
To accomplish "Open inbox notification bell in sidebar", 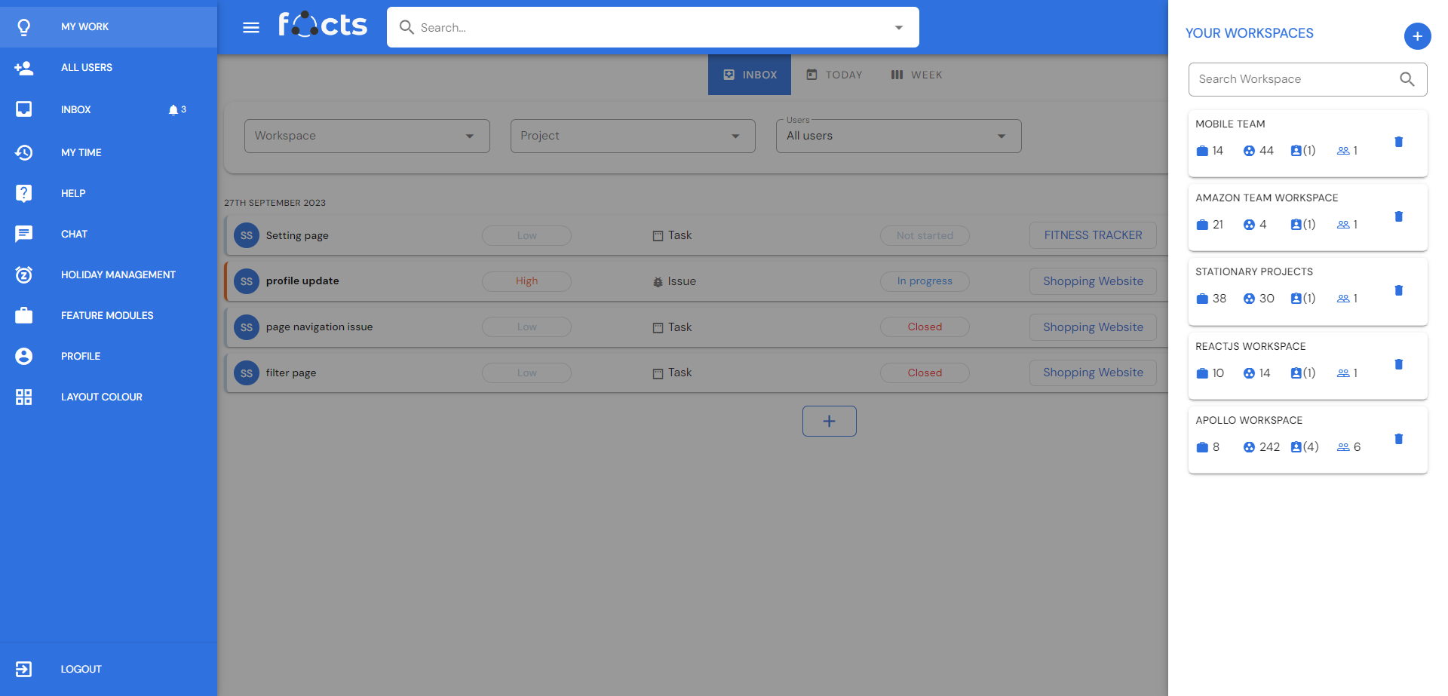I will [x=173, y=110].
